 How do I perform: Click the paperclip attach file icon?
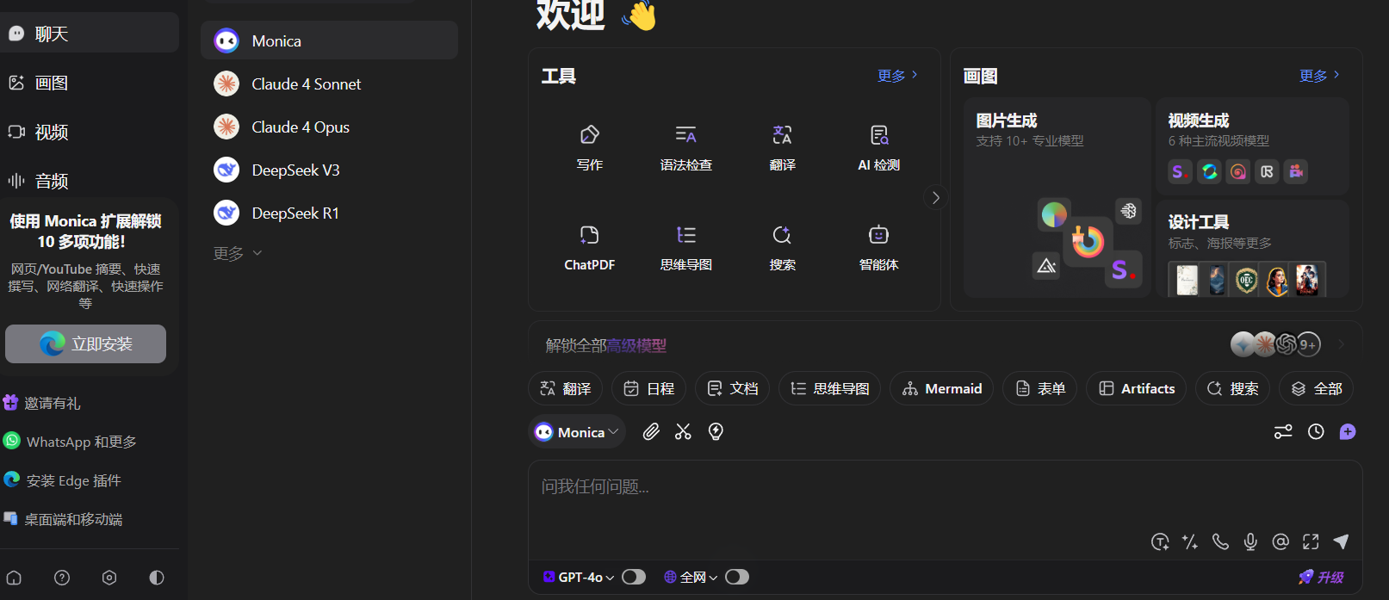click(x=651, y=431)
